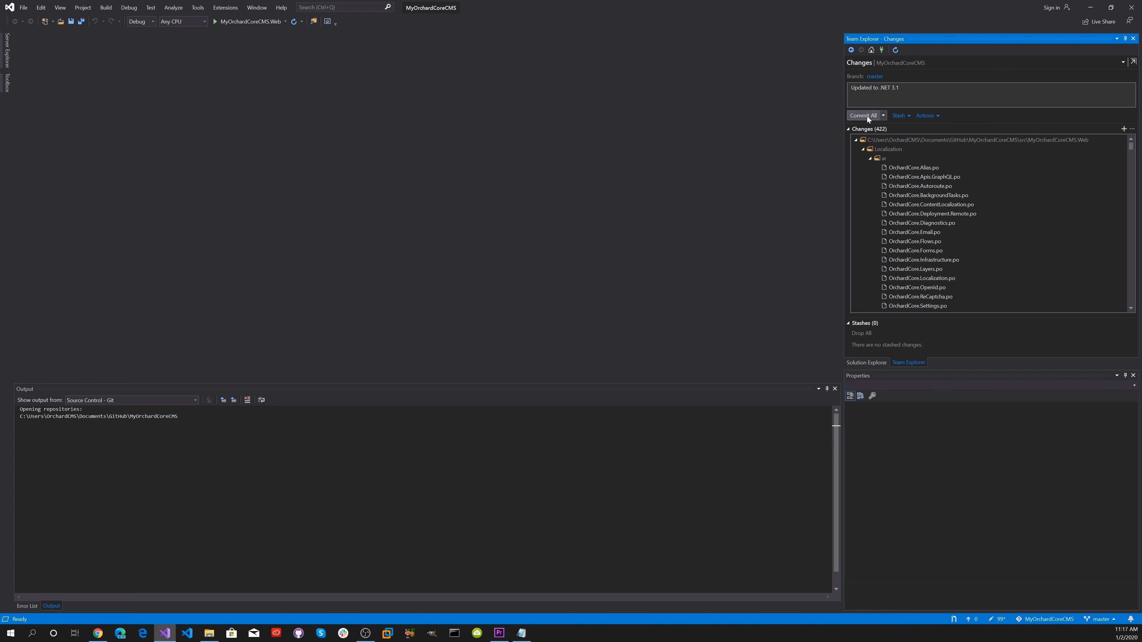Refresh the Team Explorer panel

[895, 50]
